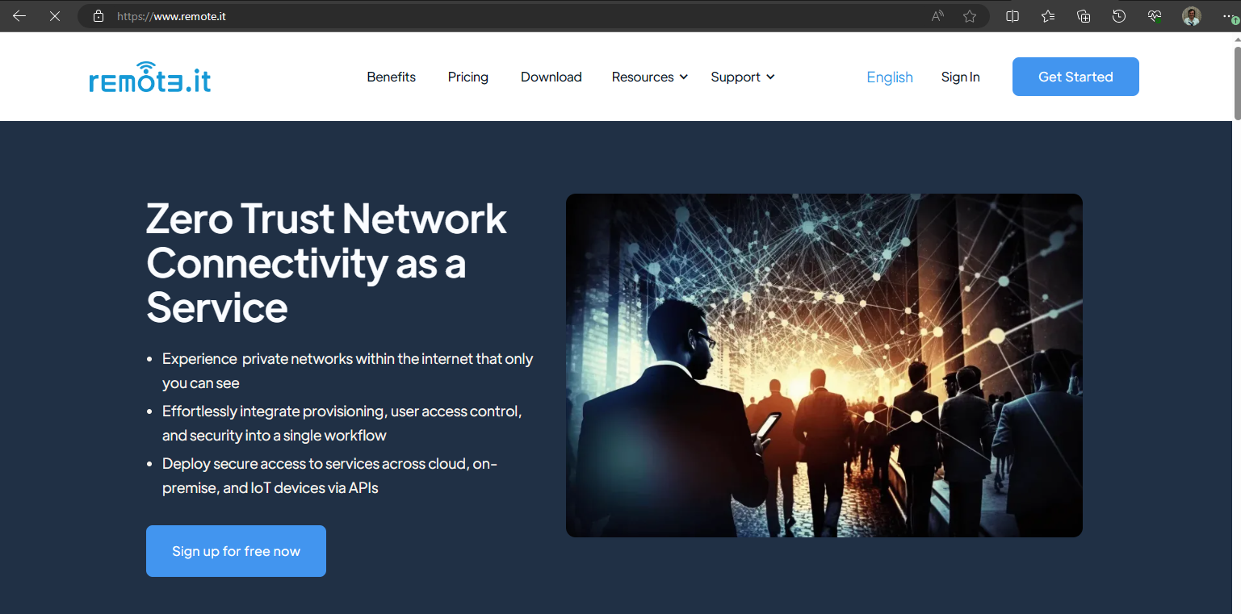This screenshot has width=1241, height=614.
Task: Open the browser History icon
Action: coord(1119,15)
